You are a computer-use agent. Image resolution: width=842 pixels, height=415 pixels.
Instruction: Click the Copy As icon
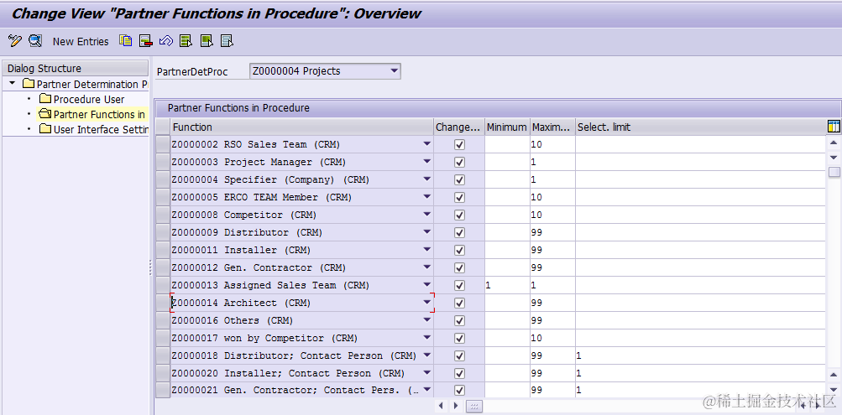coord(126,41)
